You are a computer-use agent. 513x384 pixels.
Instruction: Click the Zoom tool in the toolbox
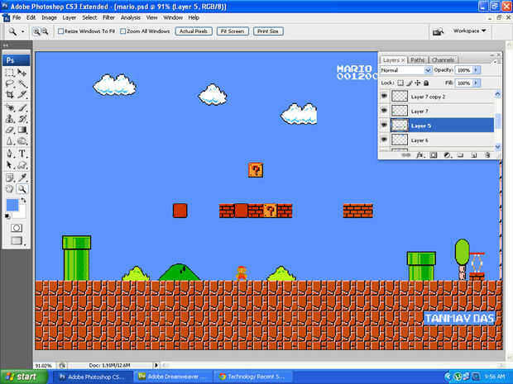tap(22, 189)
